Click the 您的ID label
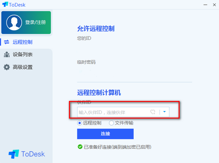This screenshot has height=163, width=219. click(x=84, y=38)
